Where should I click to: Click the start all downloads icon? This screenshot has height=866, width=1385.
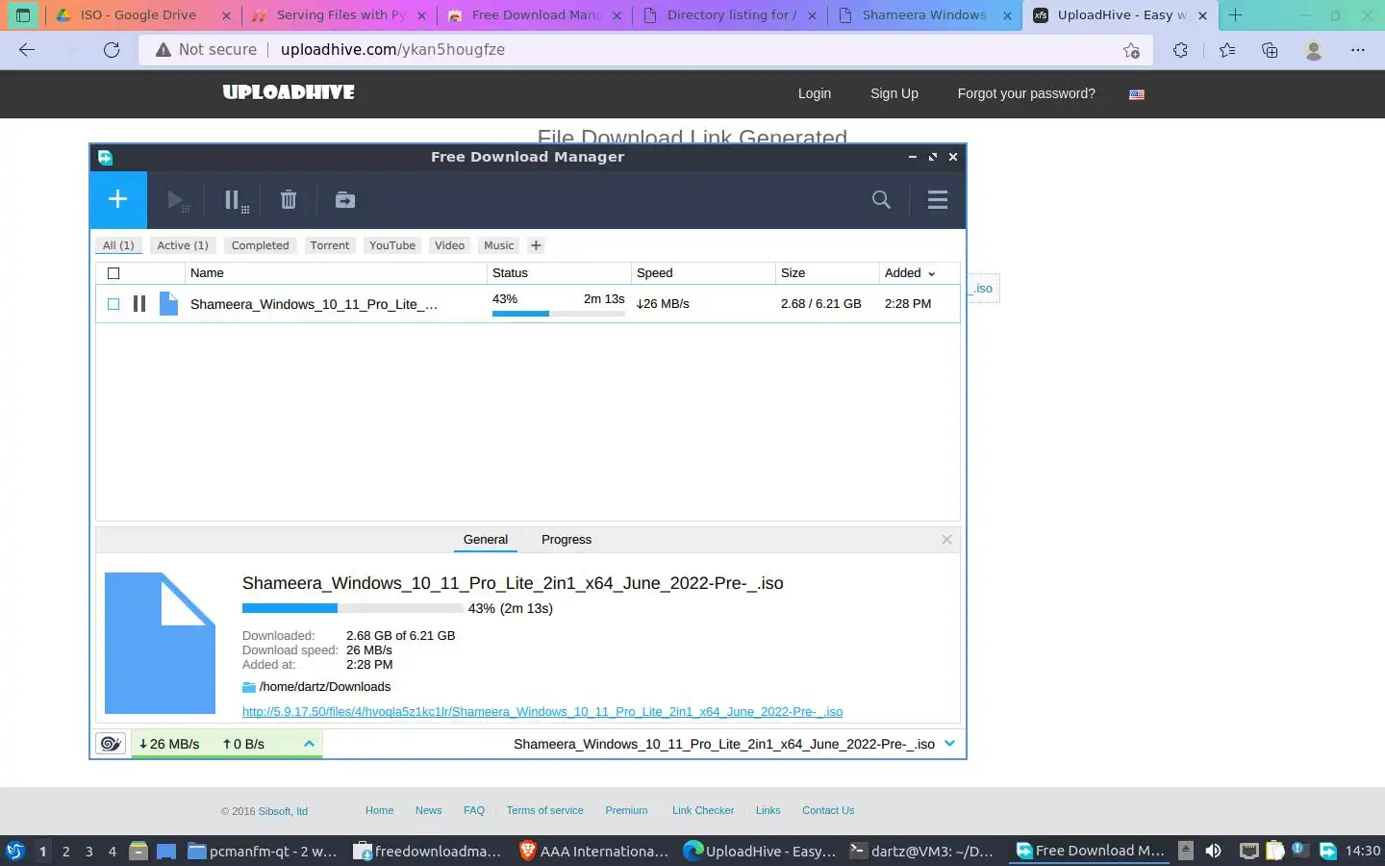[x=177, y=200]
